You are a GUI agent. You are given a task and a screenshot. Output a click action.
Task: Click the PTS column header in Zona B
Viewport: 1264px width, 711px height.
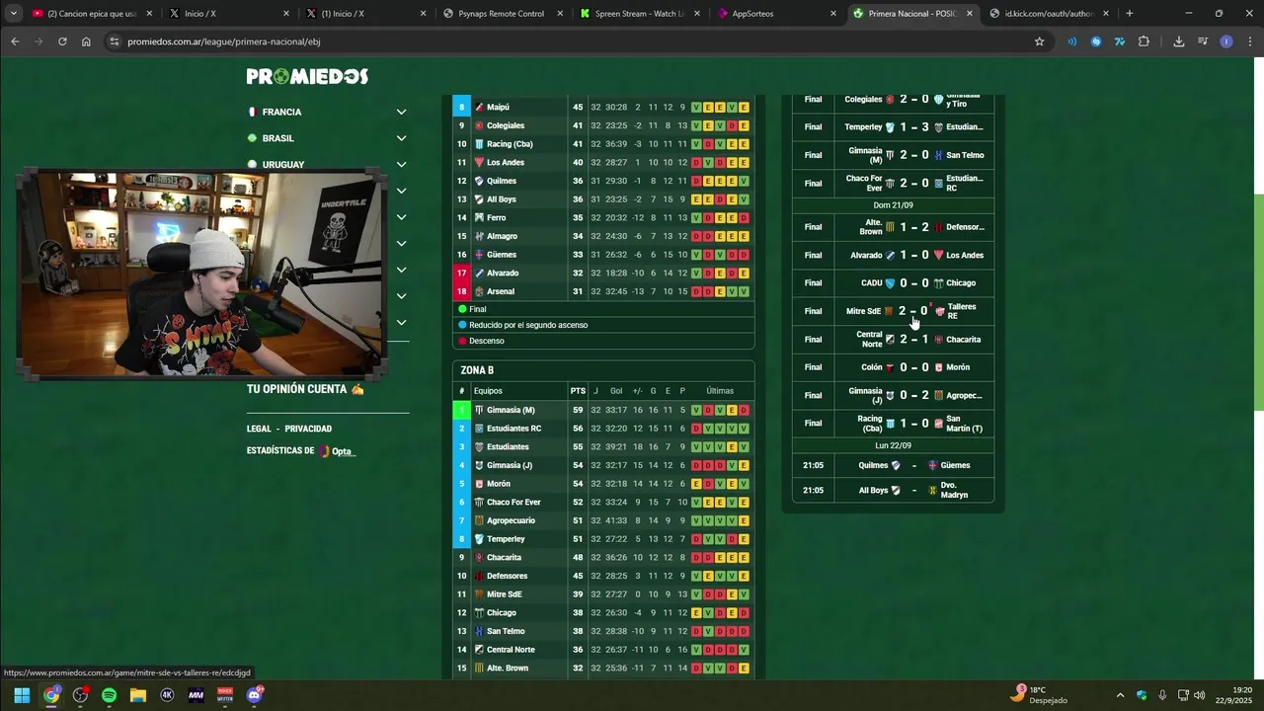(x=578, y=391)
